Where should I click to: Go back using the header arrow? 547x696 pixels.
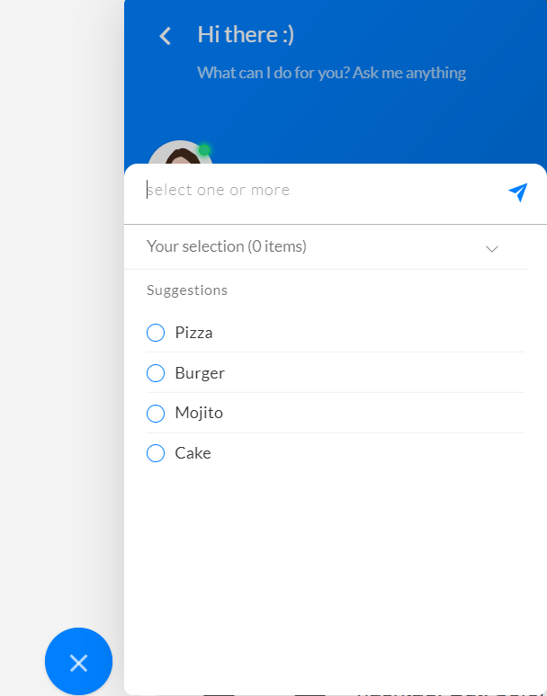tap(166, 36)
